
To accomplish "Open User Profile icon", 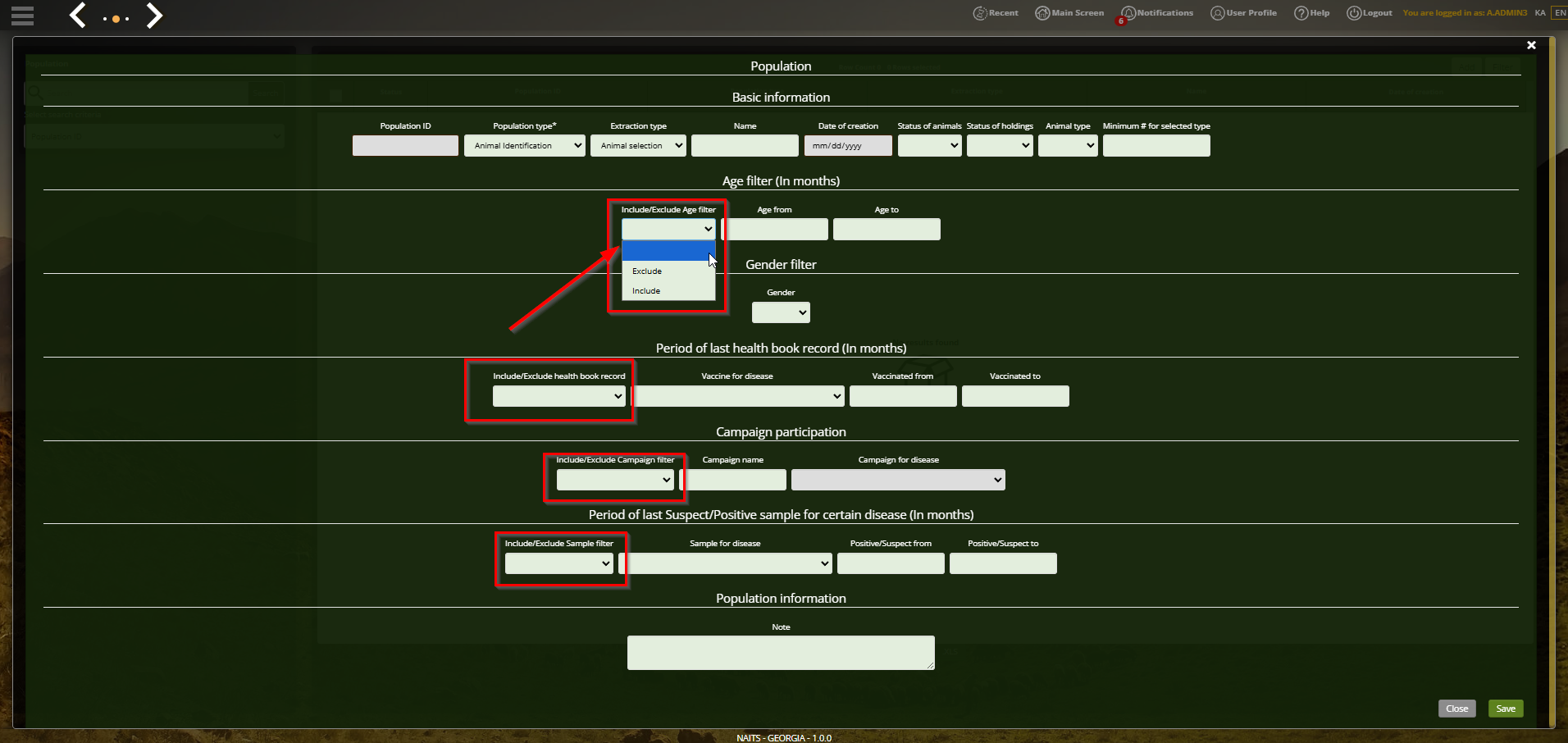I will coord(1218,13).
